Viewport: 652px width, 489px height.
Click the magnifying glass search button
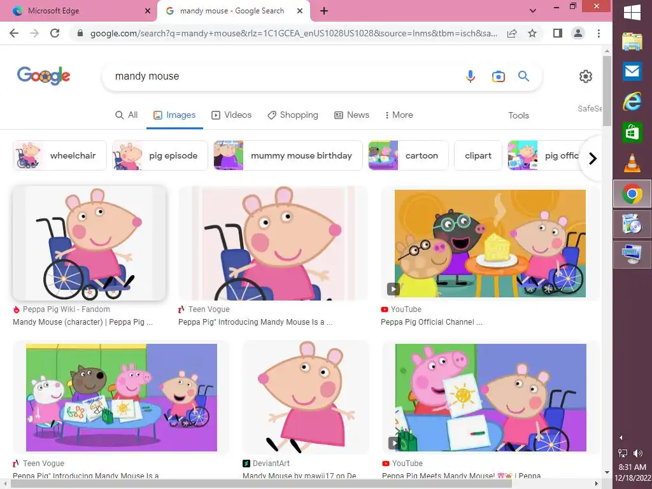point(523,76)
